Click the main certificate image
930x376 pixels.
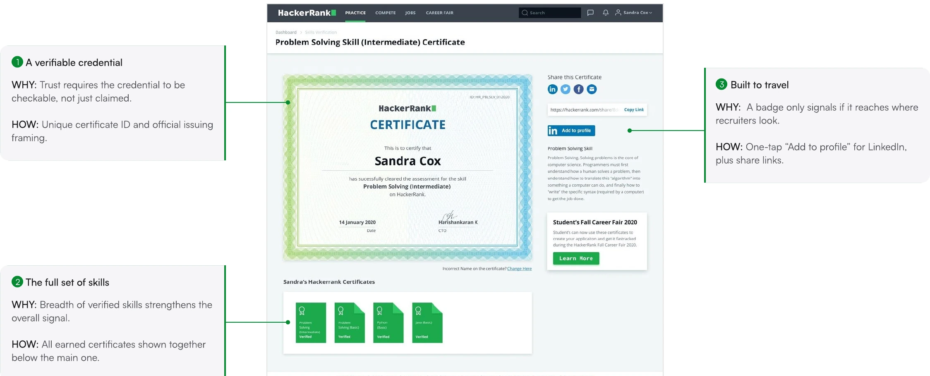(407, 167)
